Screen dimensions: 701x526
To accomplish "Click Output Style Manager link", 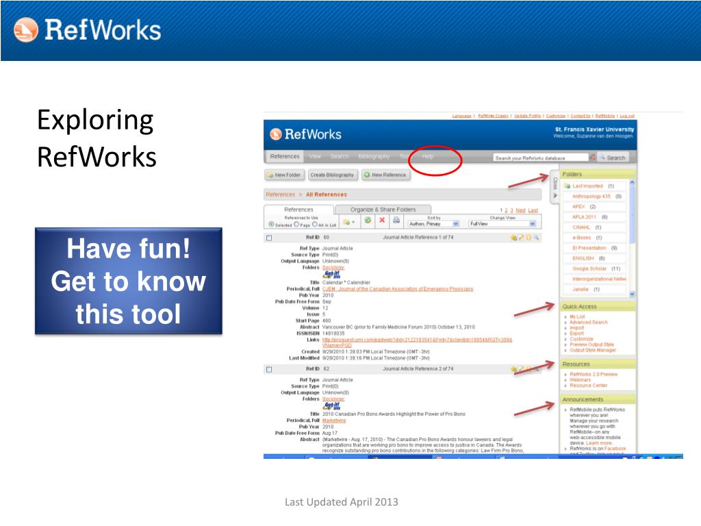I will point(593,350).
